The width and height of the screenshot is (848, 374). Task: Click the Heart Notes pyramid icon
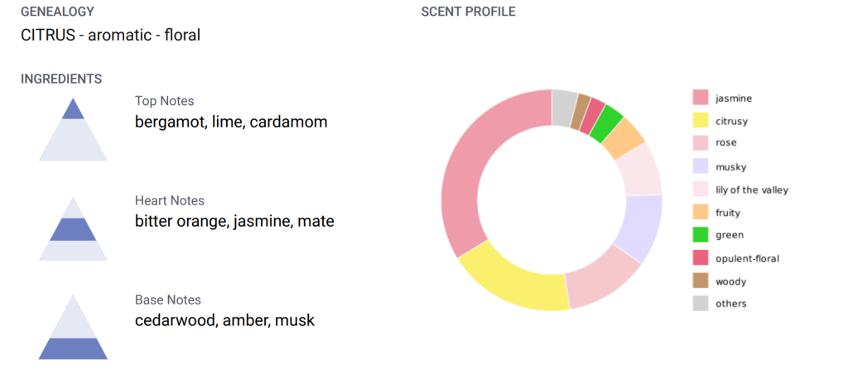(73, 229)
